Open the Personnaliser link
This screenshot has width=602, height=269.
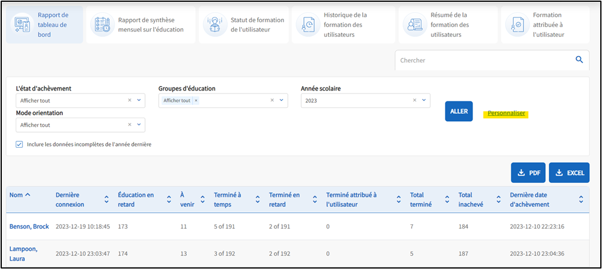click(x=507, y=113)
